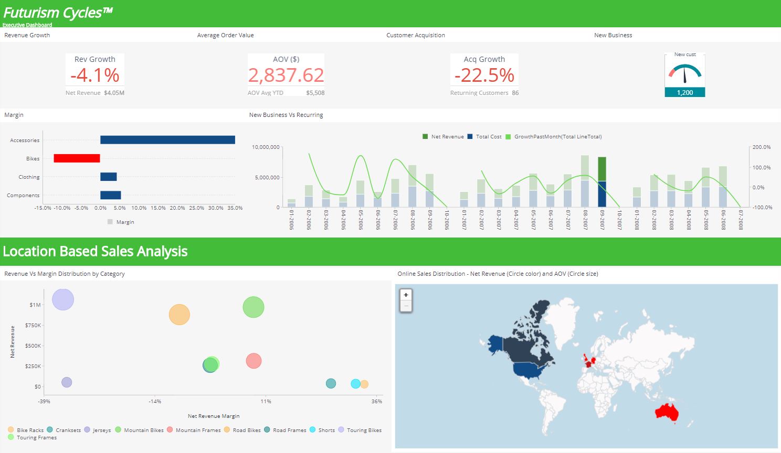
Task: Click the New Business Vs Recurring title
Action: tap(287, 115)
